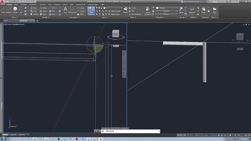The width and height of the screenshot is (251, 141).
Task: Expand the Annotation panel
Action: (x=74, y=17)
